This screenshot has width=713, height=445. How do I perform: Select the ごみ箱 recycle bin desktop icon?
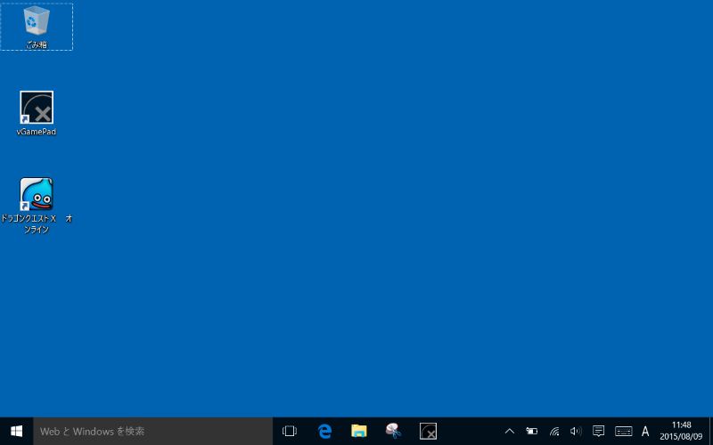pyautogui.click(x=37, y=27)
